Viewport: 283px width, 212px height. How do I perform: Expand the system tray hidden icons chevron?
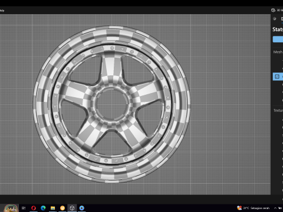point(275,208)
